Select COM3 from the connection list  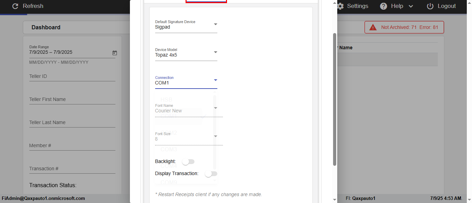tap(169, 150)
